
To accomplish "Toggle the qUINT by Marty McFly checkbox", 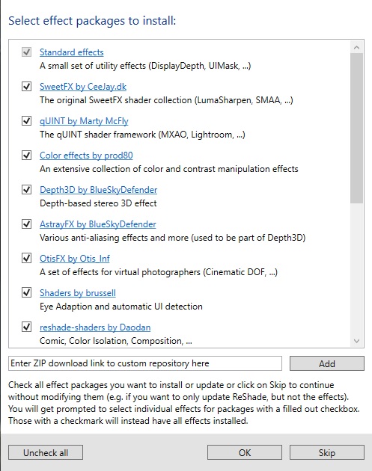I will click(26, 121).
